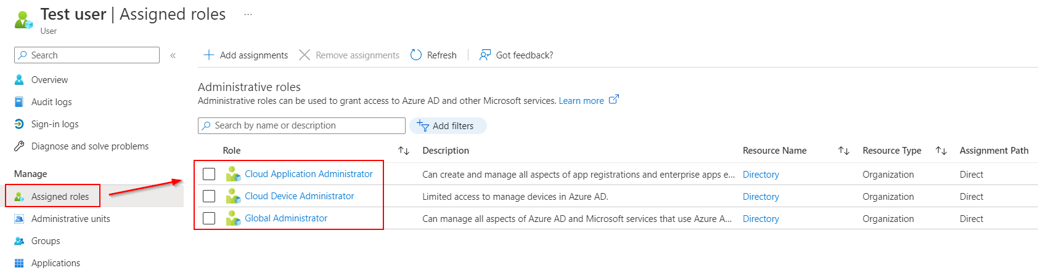Screen dimensions: 1038x273
Task: Click the Add assignments plus icon
Action: [209, 55]
